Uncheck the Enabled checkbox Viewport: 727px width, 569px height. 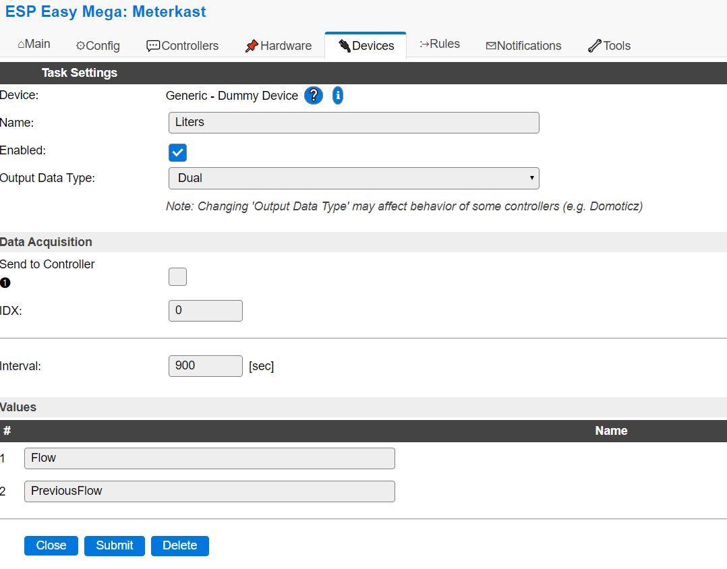177,152
